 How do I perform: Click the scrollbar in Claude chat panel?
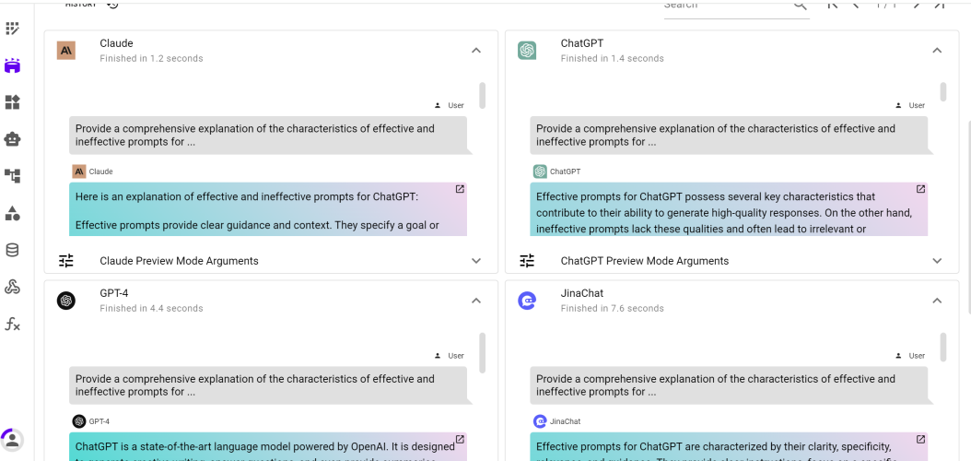pyautogui.click(x=483, y=95)
